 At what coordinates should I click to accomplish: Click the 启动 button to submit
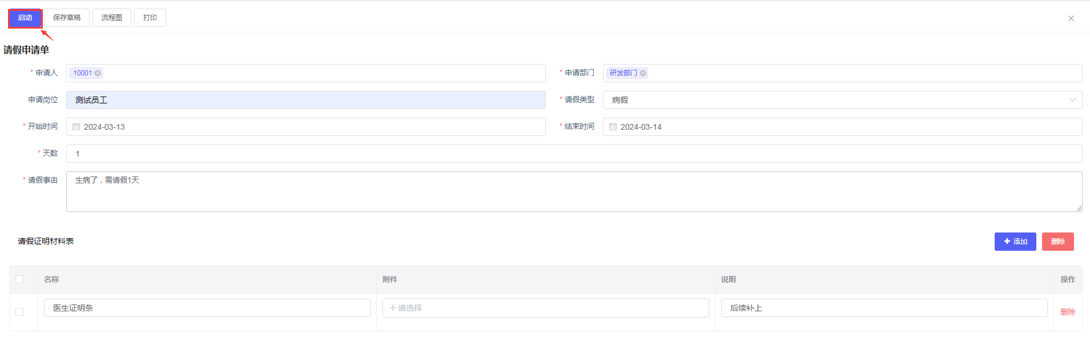click(x=25, y=18)
